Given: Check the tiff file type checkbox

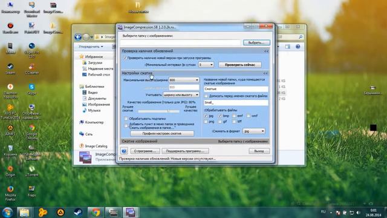Looking at the screenshot, I should tap(234, 122).
